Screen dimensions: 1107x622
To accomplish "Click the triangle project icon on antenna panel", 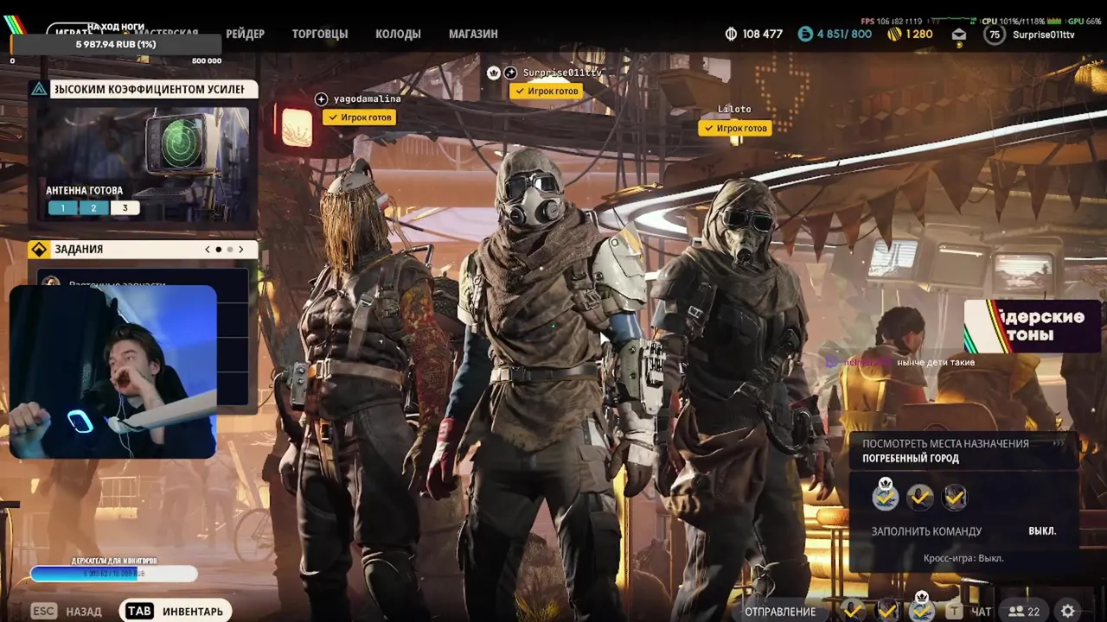I will (39, 89).
